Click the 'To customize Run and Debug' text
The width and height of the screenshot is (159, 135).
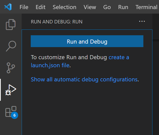69,57
